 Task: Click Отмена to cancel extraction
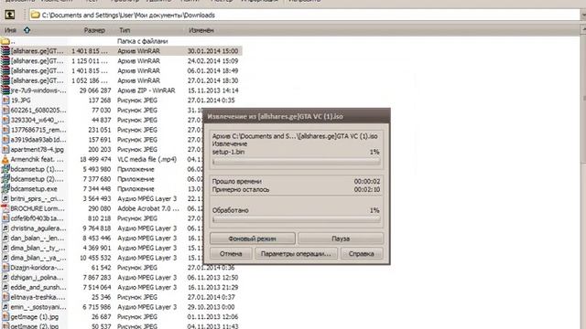tap(231, 254)
